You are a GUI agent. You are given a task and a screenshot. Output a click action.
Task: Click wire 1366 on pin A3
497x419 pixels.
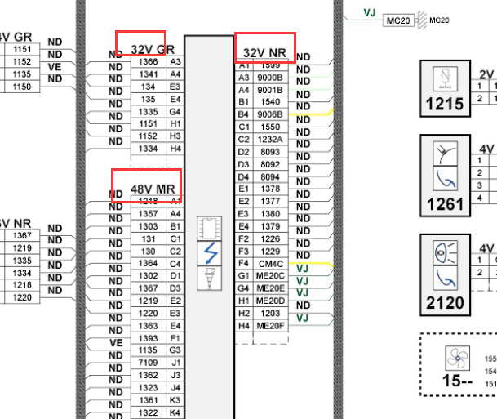[x=149, y=62]
